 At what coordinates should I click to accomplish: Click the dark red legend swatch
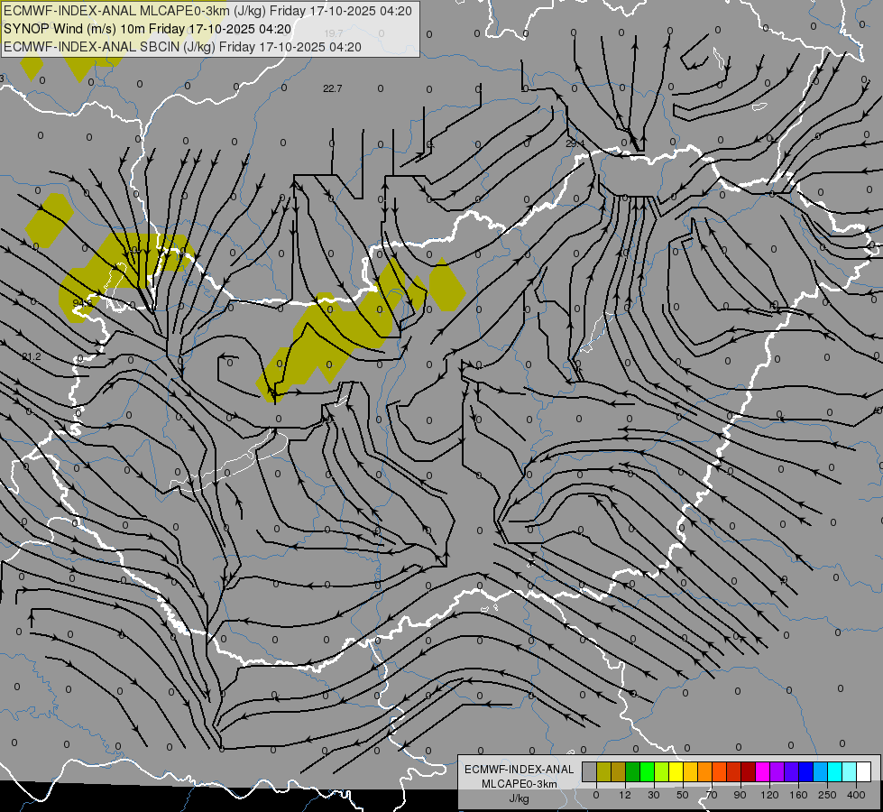pos(749,772)
